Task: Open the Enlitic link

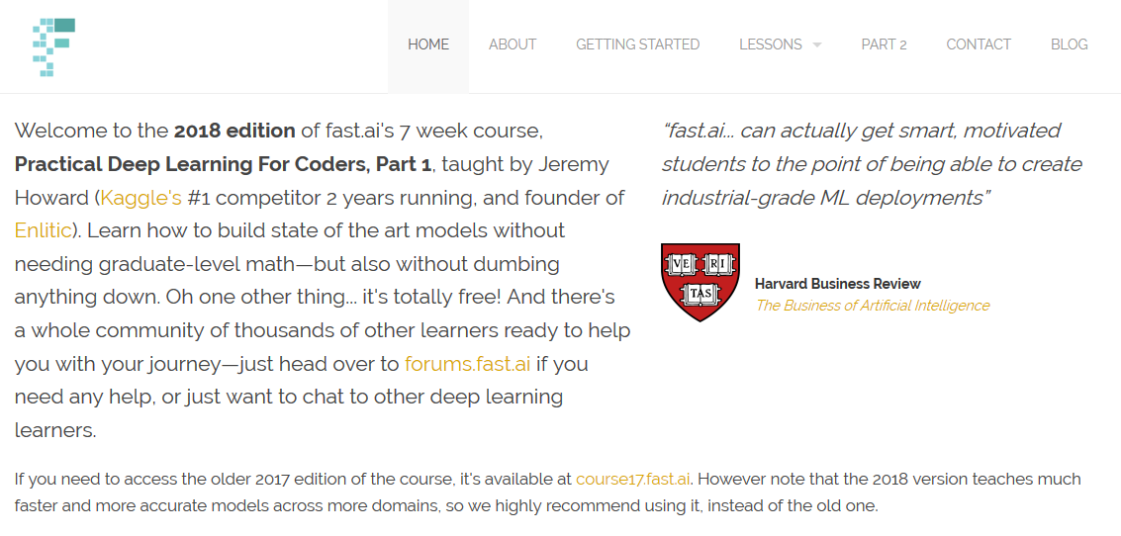Action: (43, 230)
